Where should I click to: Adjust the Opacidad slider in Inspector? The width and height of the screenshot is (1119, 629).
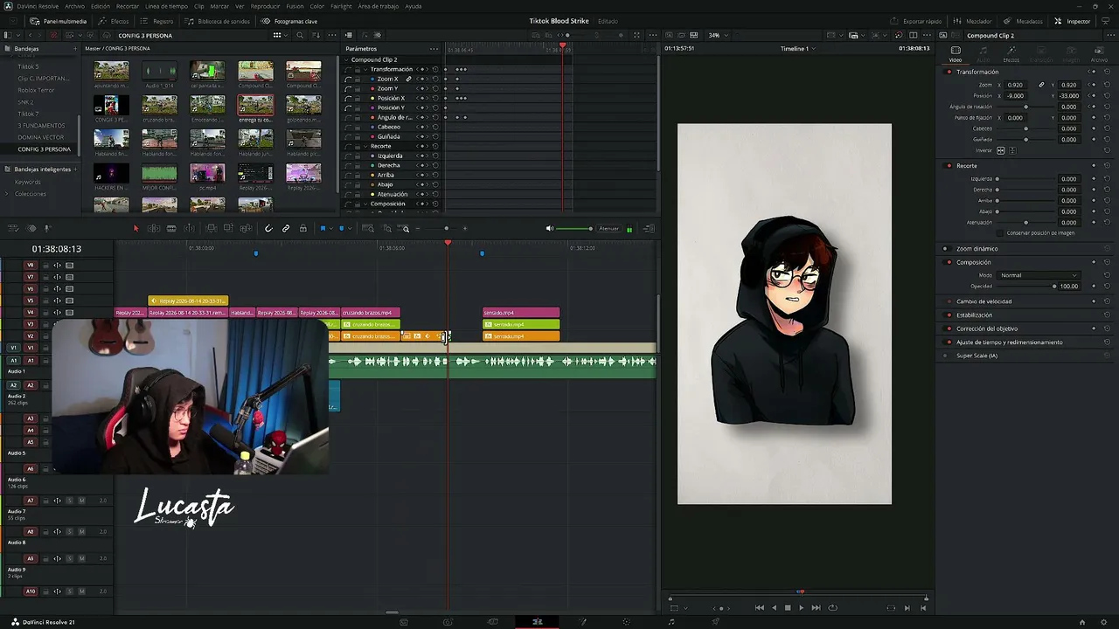click(x=1026, y=287)
